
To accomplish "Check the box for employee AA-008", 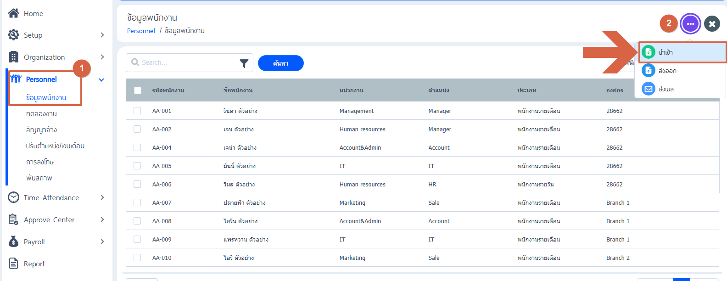I will (x=137, y=221).
